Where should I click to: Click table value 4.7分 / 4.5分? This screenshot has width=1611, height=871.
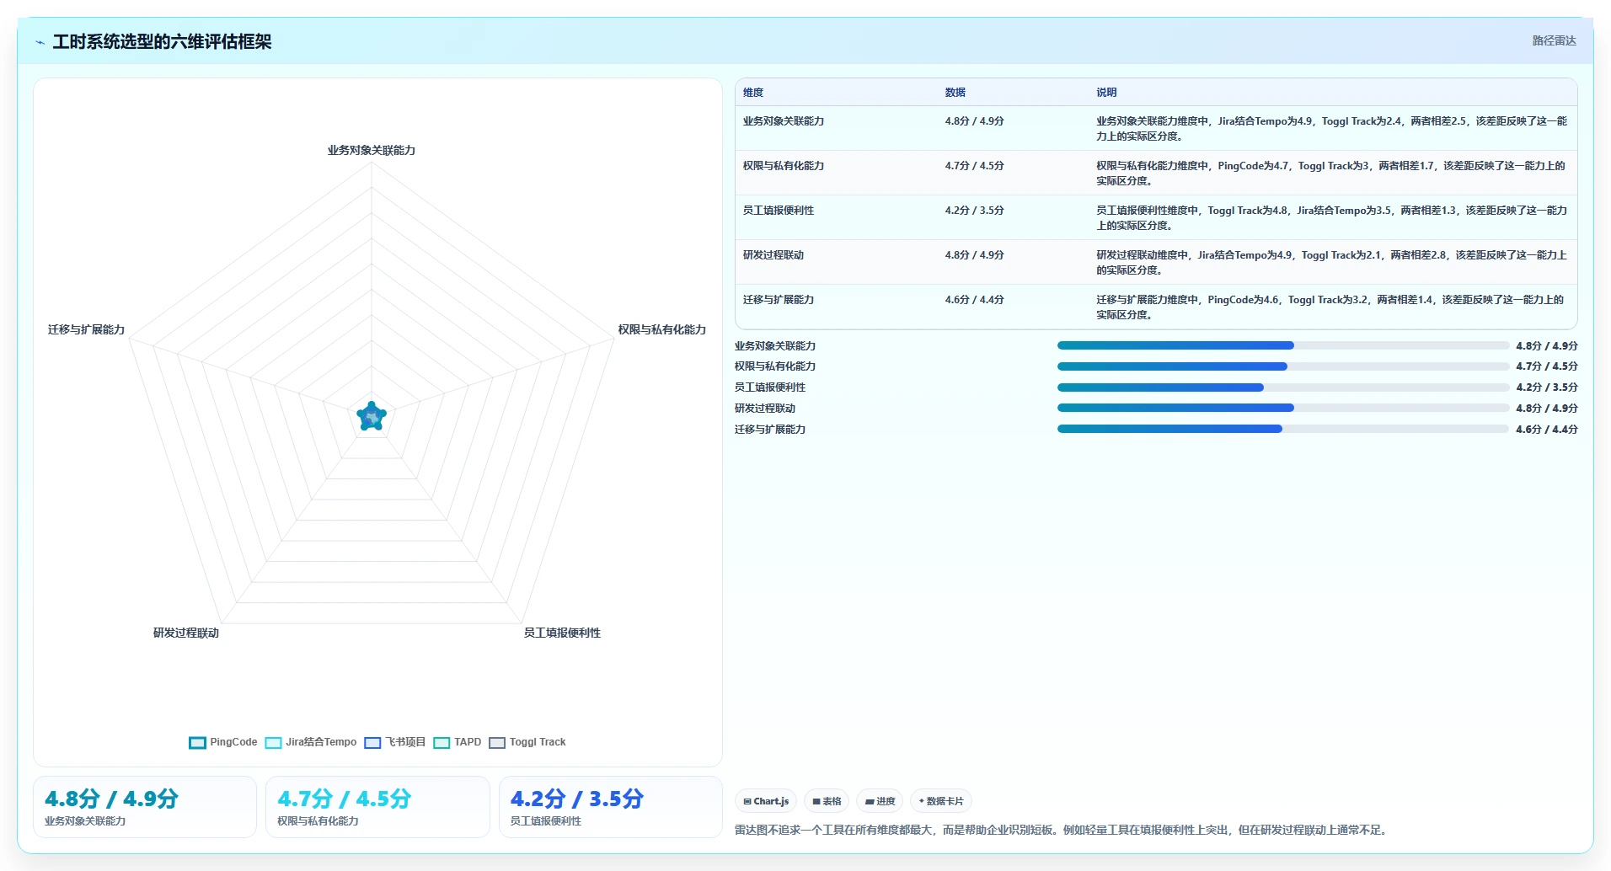pyautogui.click(x=974, y=166)
